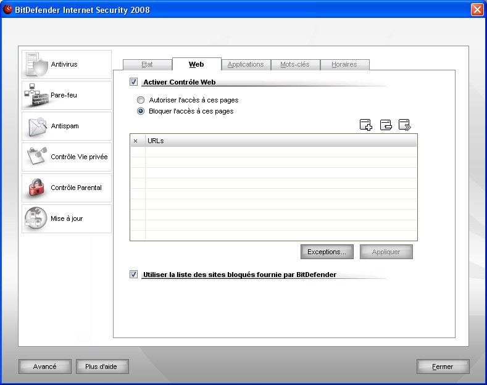Click the Avancé button
This screenshot has height=385, width=487.
tap(45, 366)
